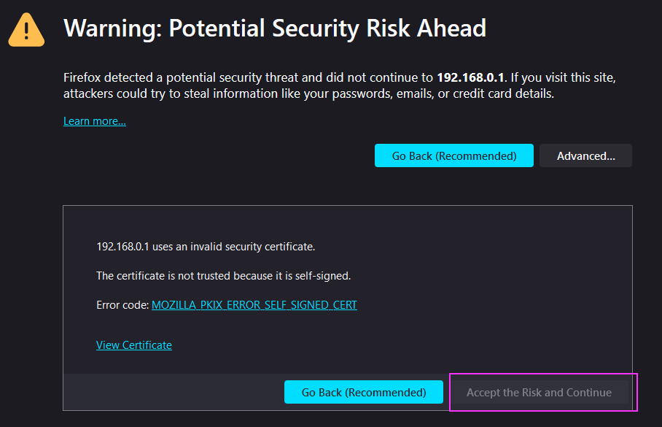Click the exclamation mark inside the warning icon
Image resolution: width=662 pixels, height=427 pixels.
click(26, 31)
